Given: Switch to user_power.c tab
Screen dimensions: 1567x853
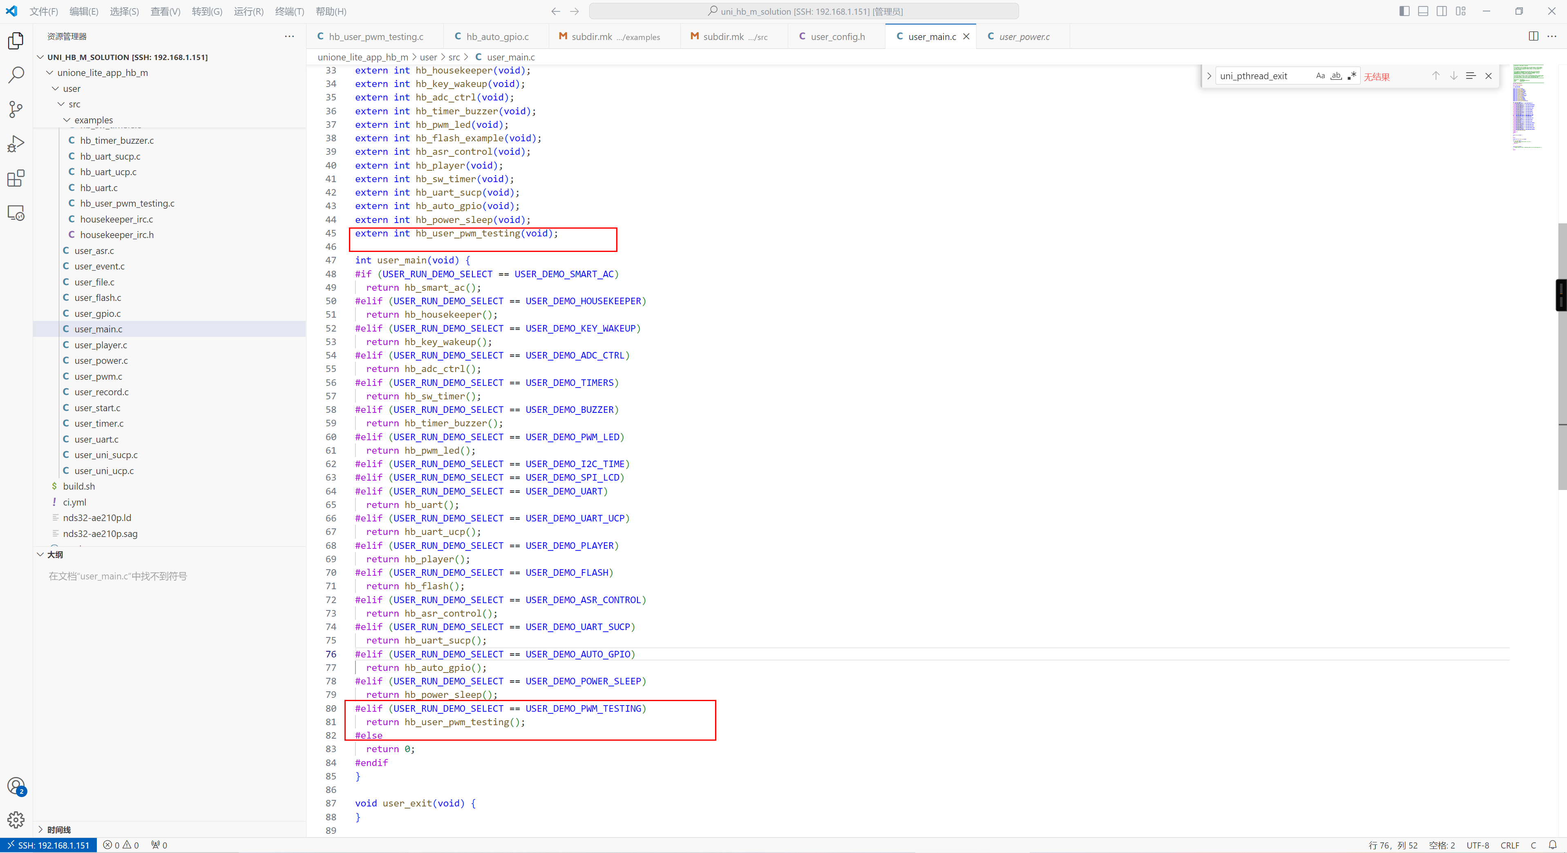Looking at the screenshot, I should click(1024, 36).
